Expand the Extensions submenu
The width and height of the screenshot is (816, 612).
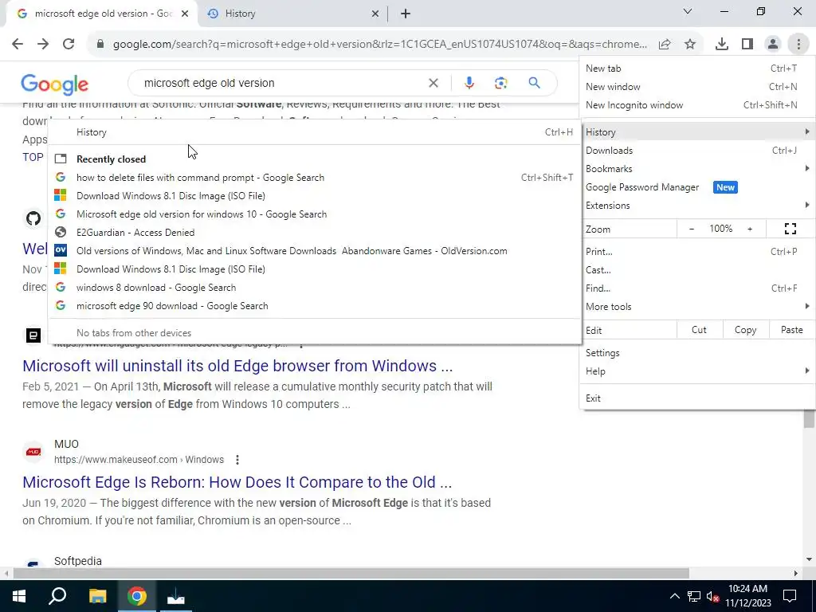click(x=697, y=205)
